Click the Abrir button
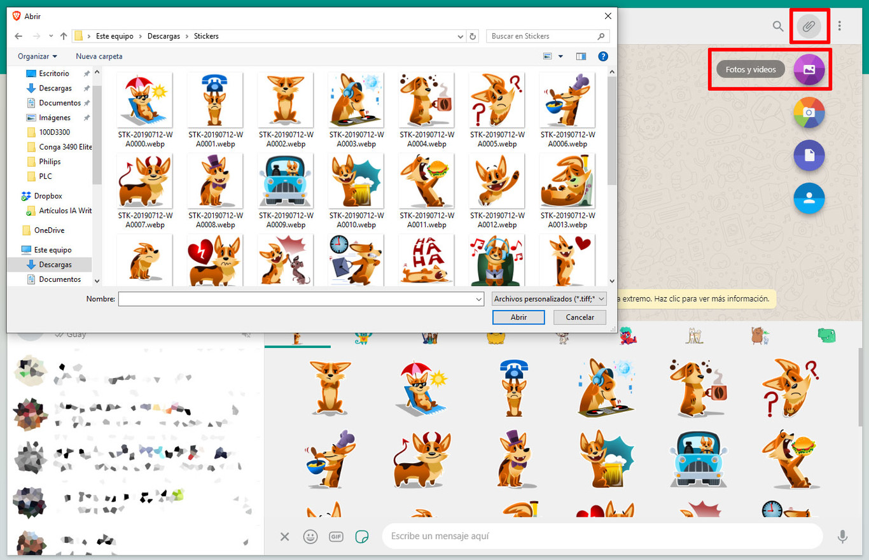The width and height of the screenshot is (869, 560). [x=518, y=317]
